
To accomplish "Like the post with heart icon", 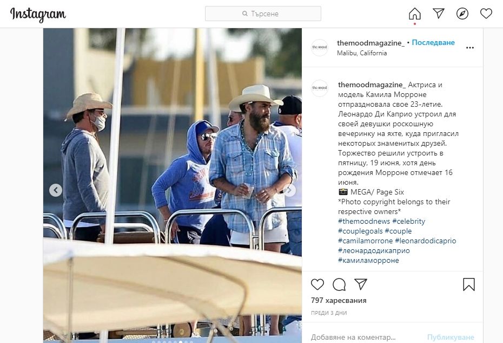I will tap(317, 284).
